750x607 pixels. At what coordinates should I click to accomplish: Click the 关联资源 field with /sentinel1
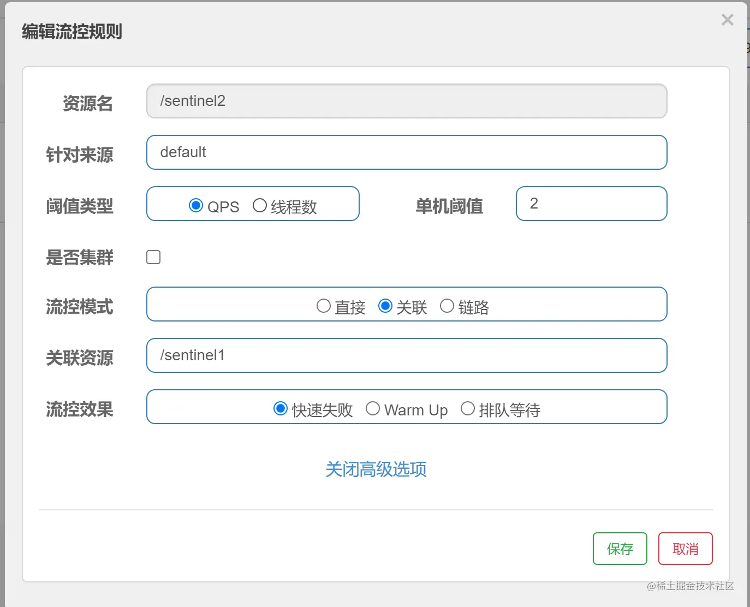click(407, 355)
